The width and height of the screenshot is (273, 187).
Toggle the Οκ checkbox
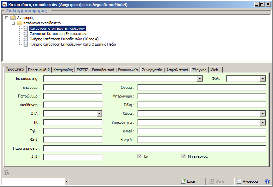pos(140,156)
